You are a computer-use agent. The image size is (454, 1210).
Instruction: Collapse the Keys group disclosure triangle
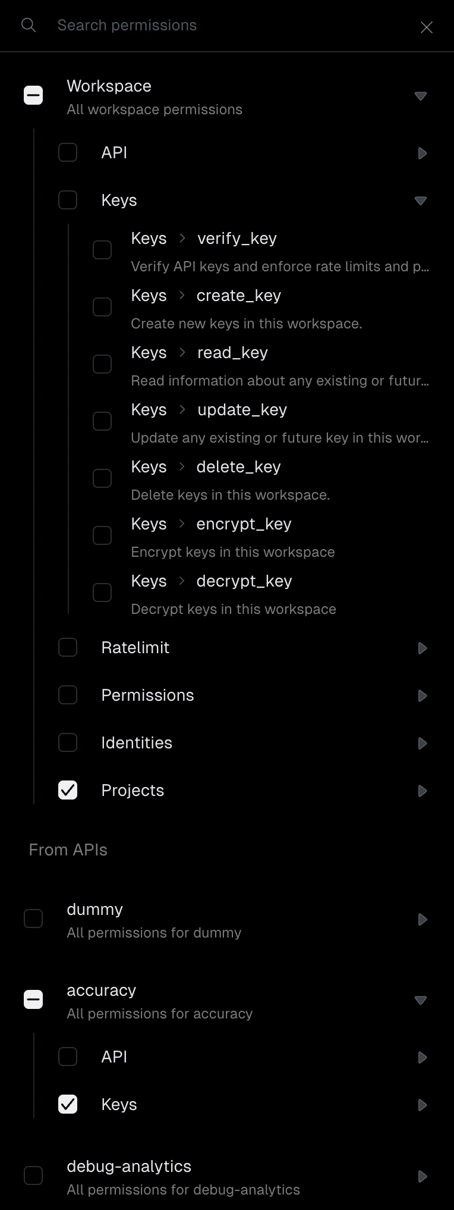421,201
